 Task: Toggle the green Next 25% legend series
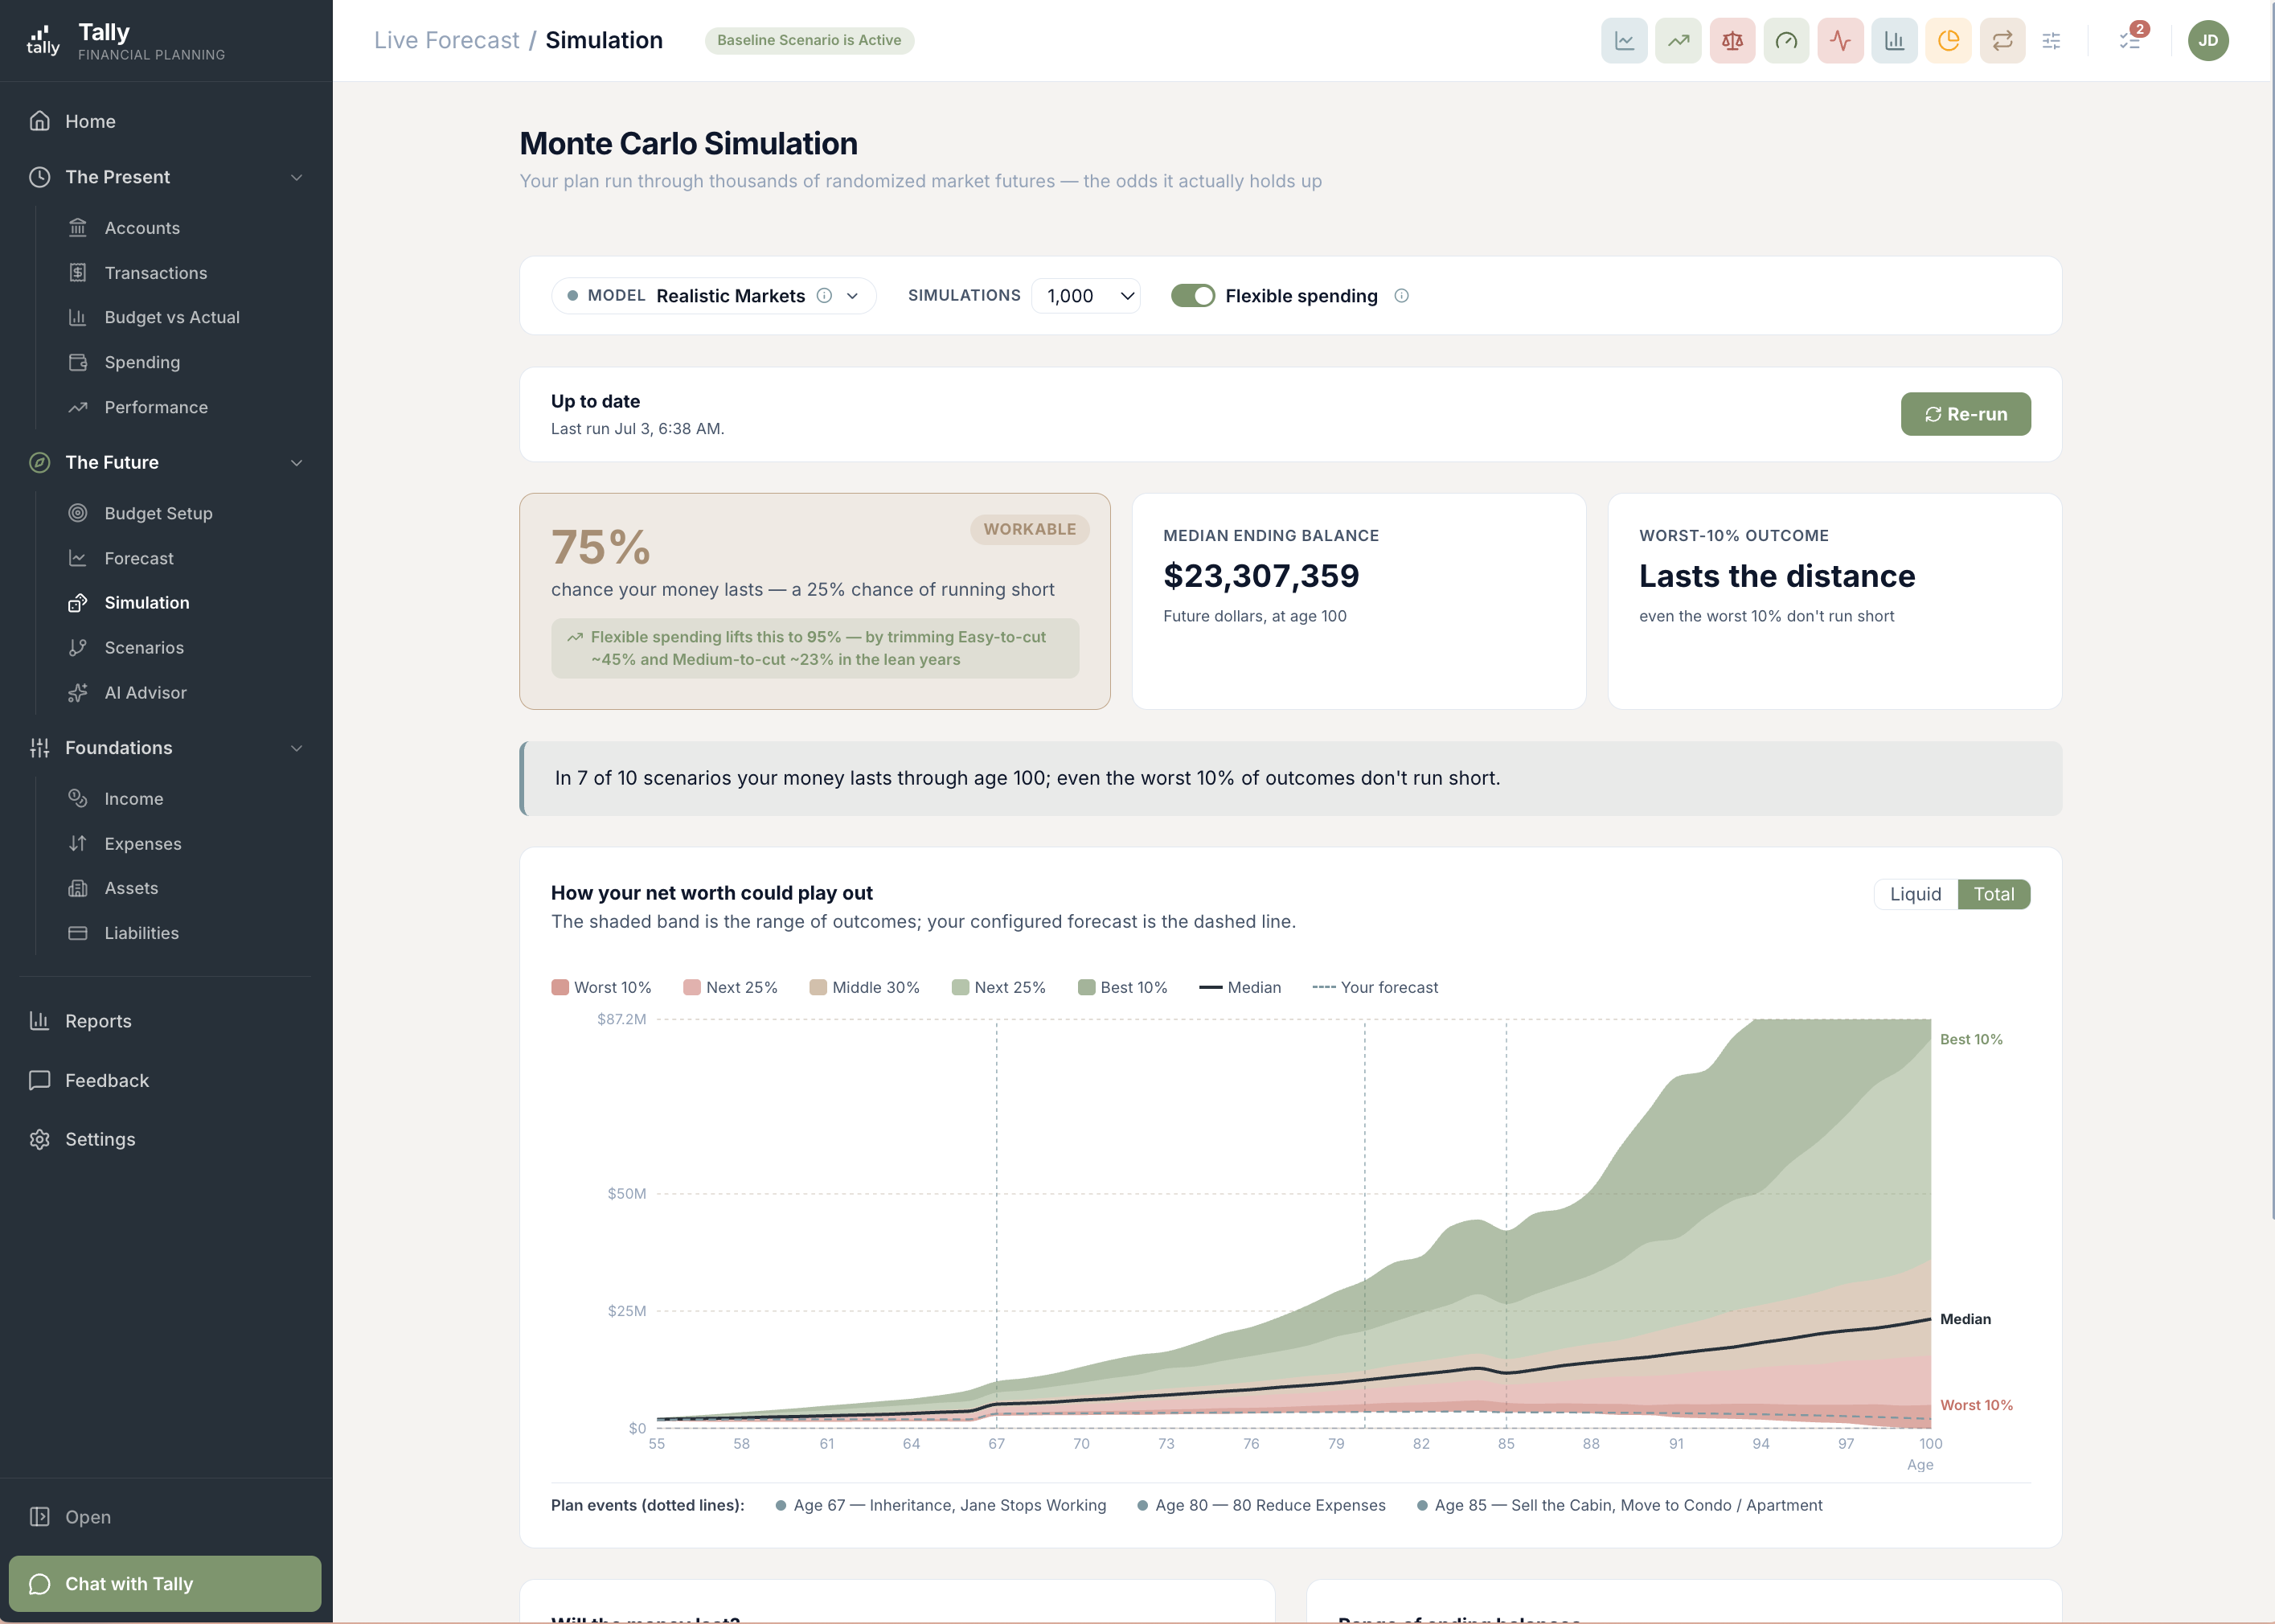999,987
